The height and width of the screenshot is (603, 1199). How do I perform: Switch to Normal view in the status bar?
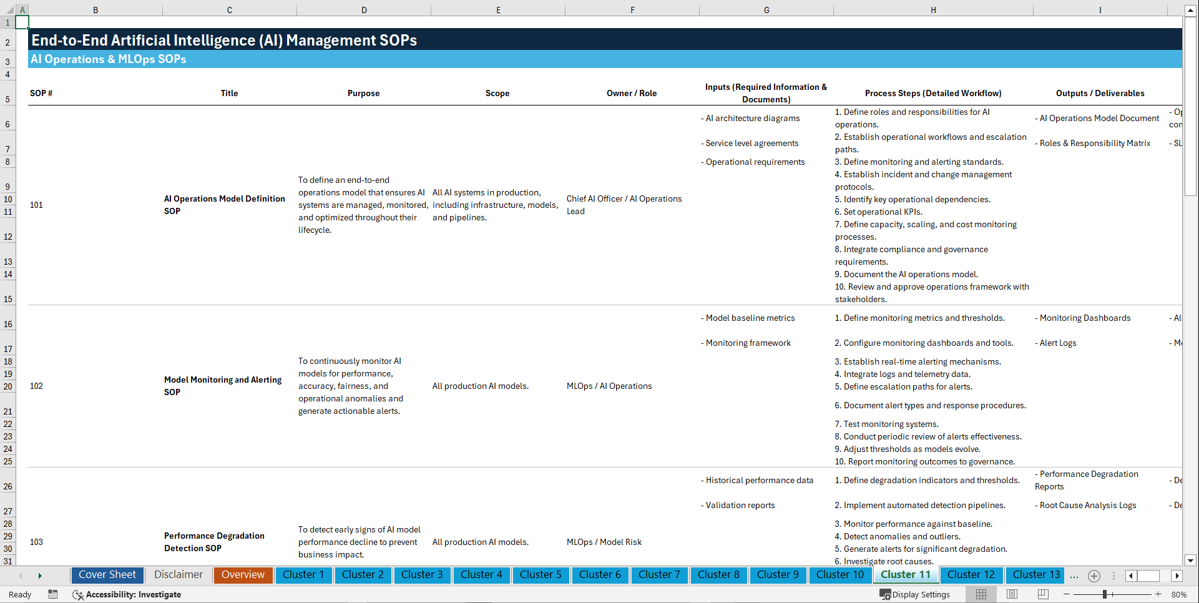click(981, 594)
